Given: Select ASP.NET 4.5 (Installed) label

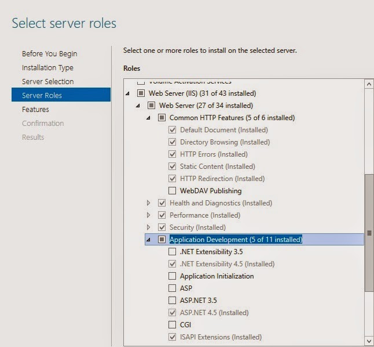Looking at the screenshot, I should click(214, 313).
